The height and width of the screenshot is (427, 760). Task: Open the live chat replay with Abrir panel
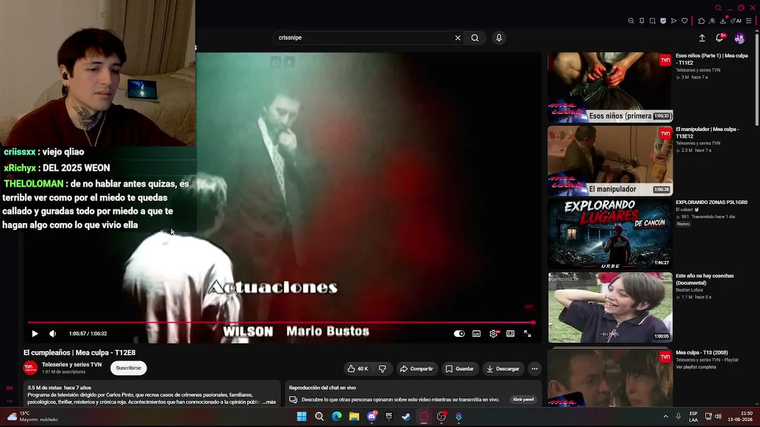pyautogui.click(x=523, y=400)
